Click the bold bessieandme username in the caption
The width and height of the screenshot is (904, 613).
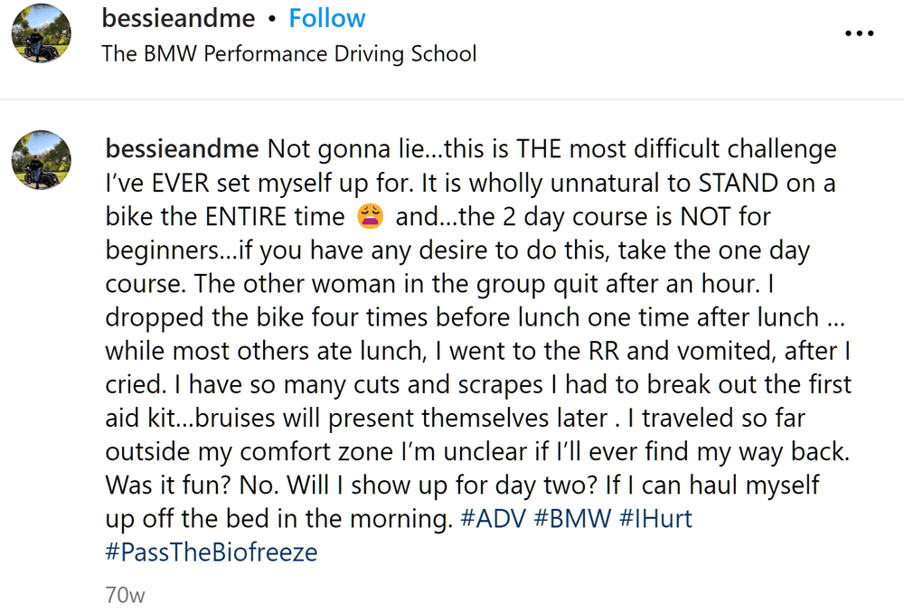(183, 149)
